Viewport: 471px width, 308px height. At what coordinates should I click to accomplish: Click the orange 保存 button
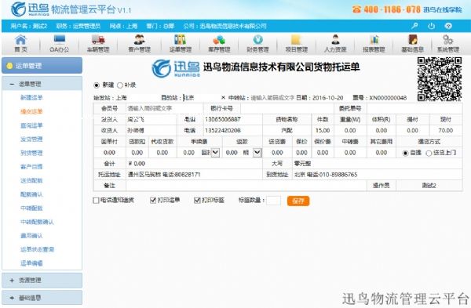[298, 201]
